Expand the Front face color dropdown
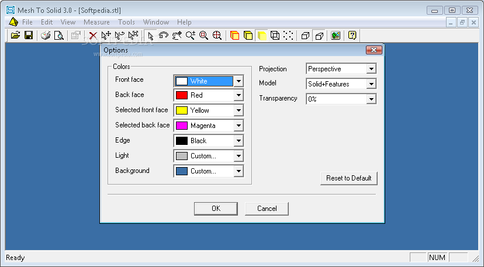484x267 pixels. 238,81
